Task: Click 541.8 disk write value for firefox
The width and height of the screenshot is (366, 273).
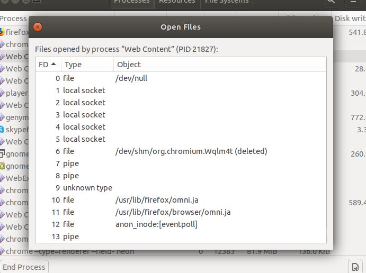Action: [357, 32]
